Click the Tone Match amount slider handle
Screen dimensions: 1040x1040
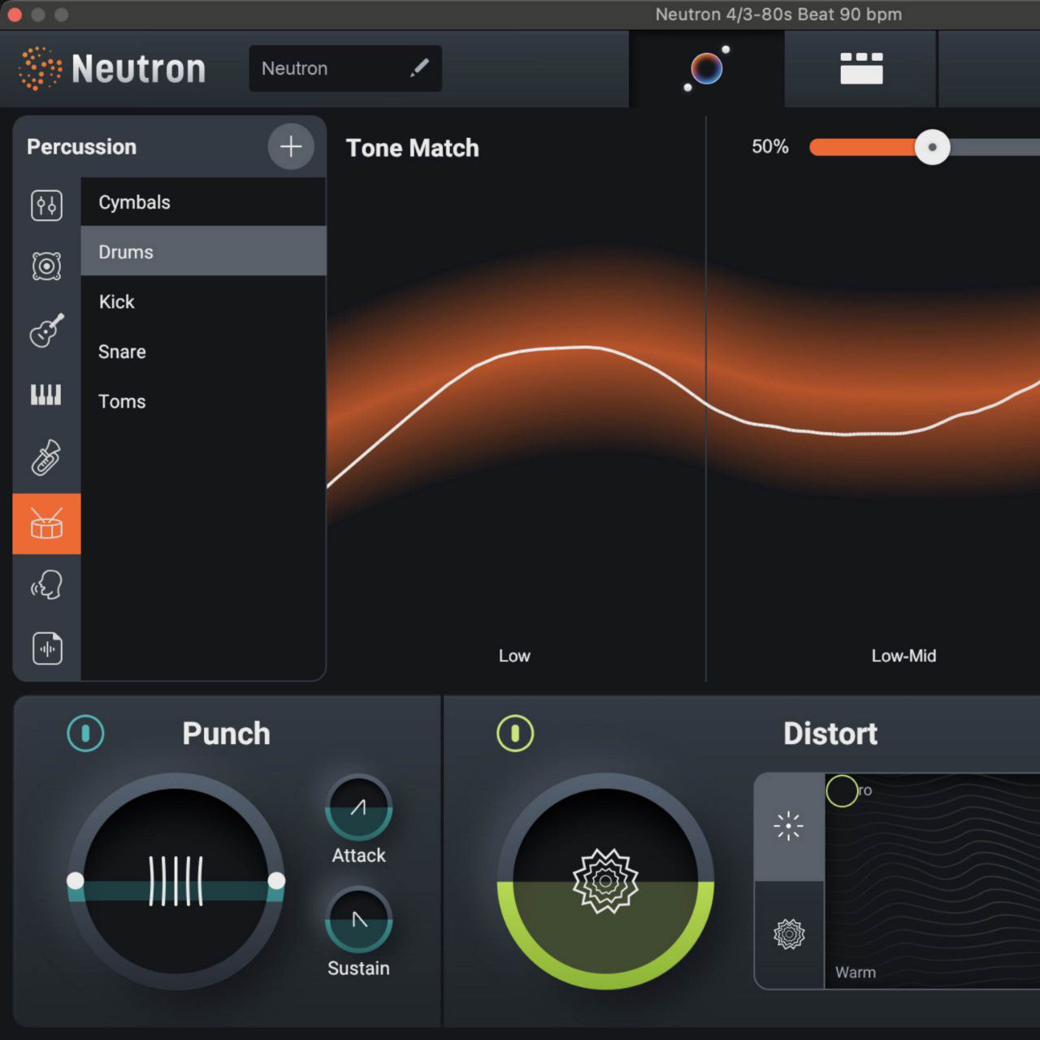pyautogui.click(x=932, y=147)
